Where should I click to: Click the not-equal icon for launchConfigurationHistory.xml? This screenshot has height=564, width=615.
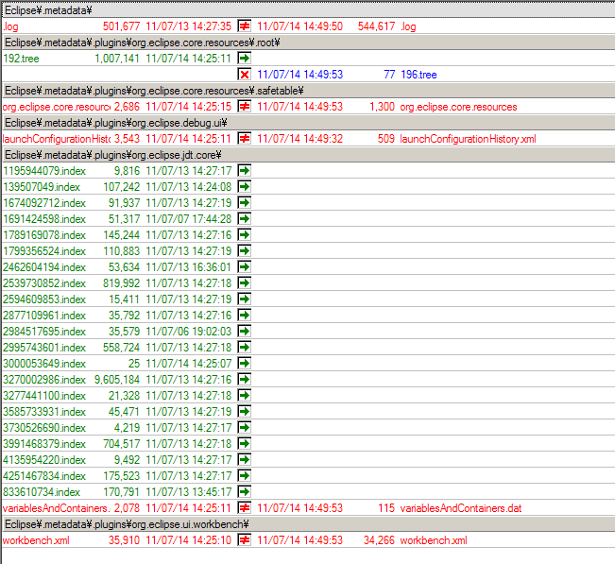click(245, 139)
